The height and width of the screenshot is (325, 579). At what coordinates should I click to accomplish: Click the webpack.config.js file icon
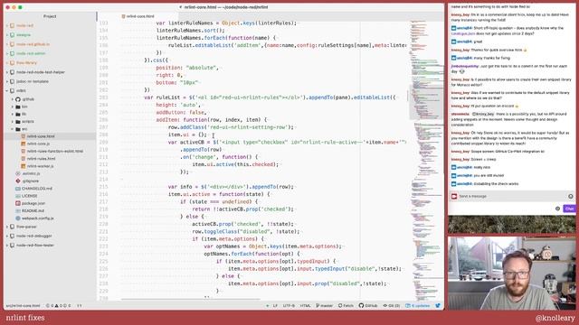pos(18,218)
